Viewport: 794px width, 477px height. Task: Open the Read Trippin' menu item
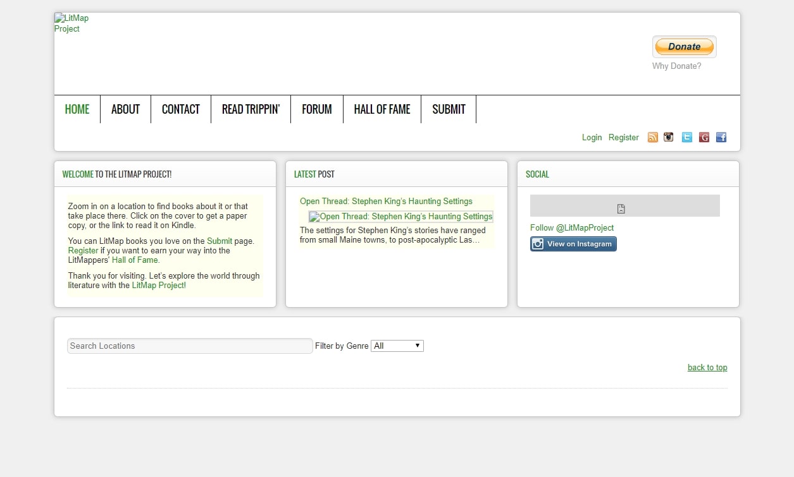(x=251, y=109)
